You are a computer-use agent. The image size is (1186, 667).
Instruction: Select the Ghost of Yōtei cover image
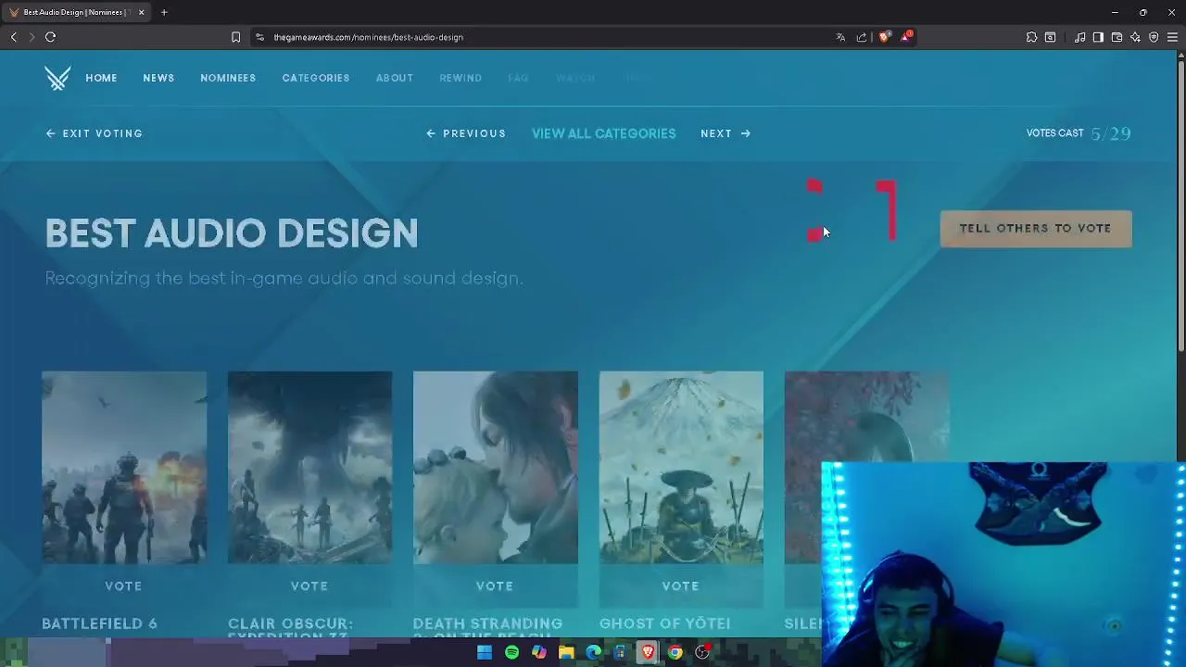coord(681,468)
